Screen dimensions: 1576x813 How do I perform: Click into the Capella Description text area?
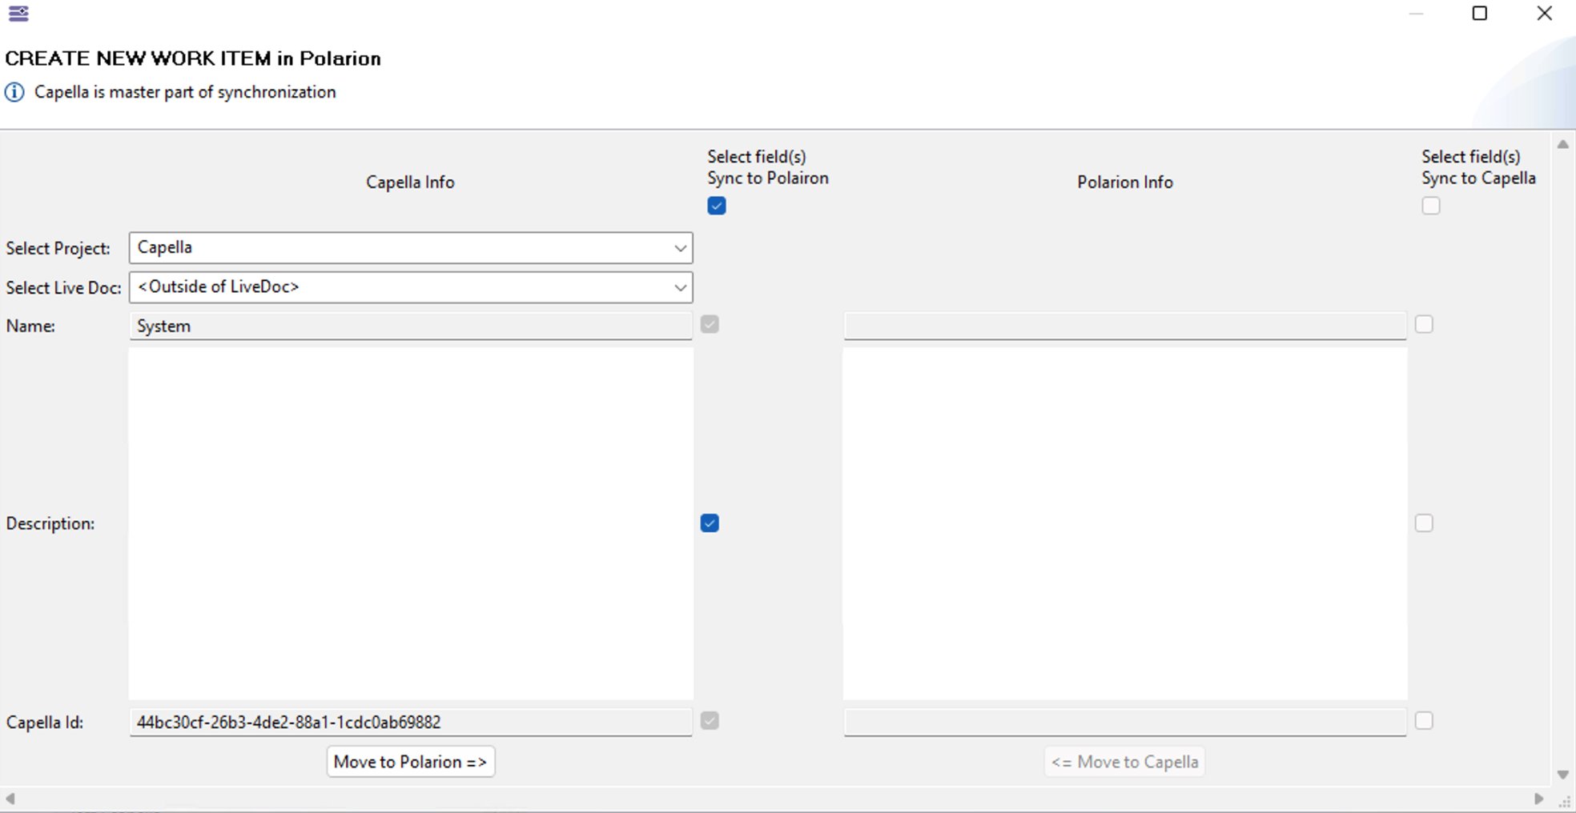[411, 523]
